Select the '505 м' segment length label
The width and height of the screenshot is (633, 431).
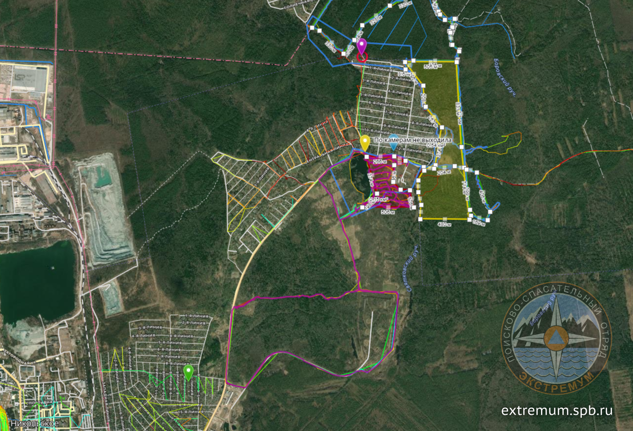tap(431, 66)
